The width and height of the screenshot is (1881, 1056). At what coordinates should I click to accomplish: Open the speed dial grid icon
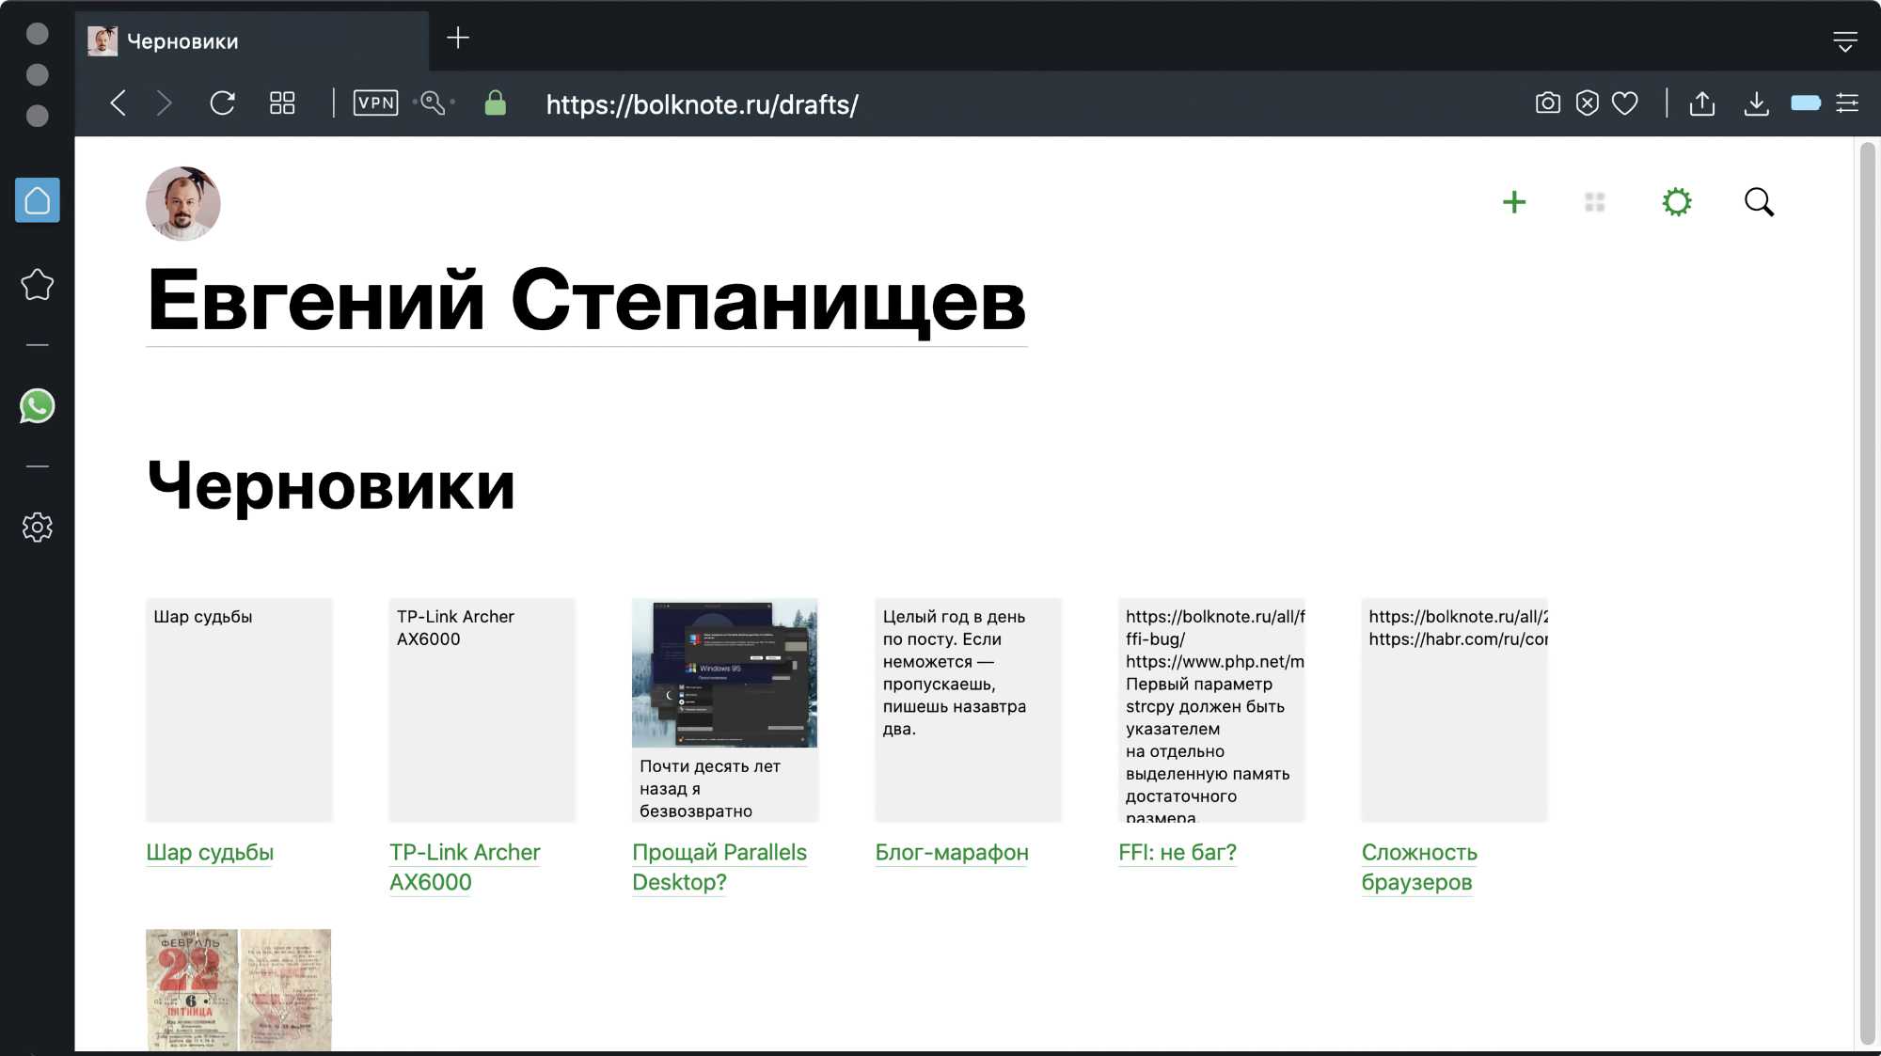282,102
